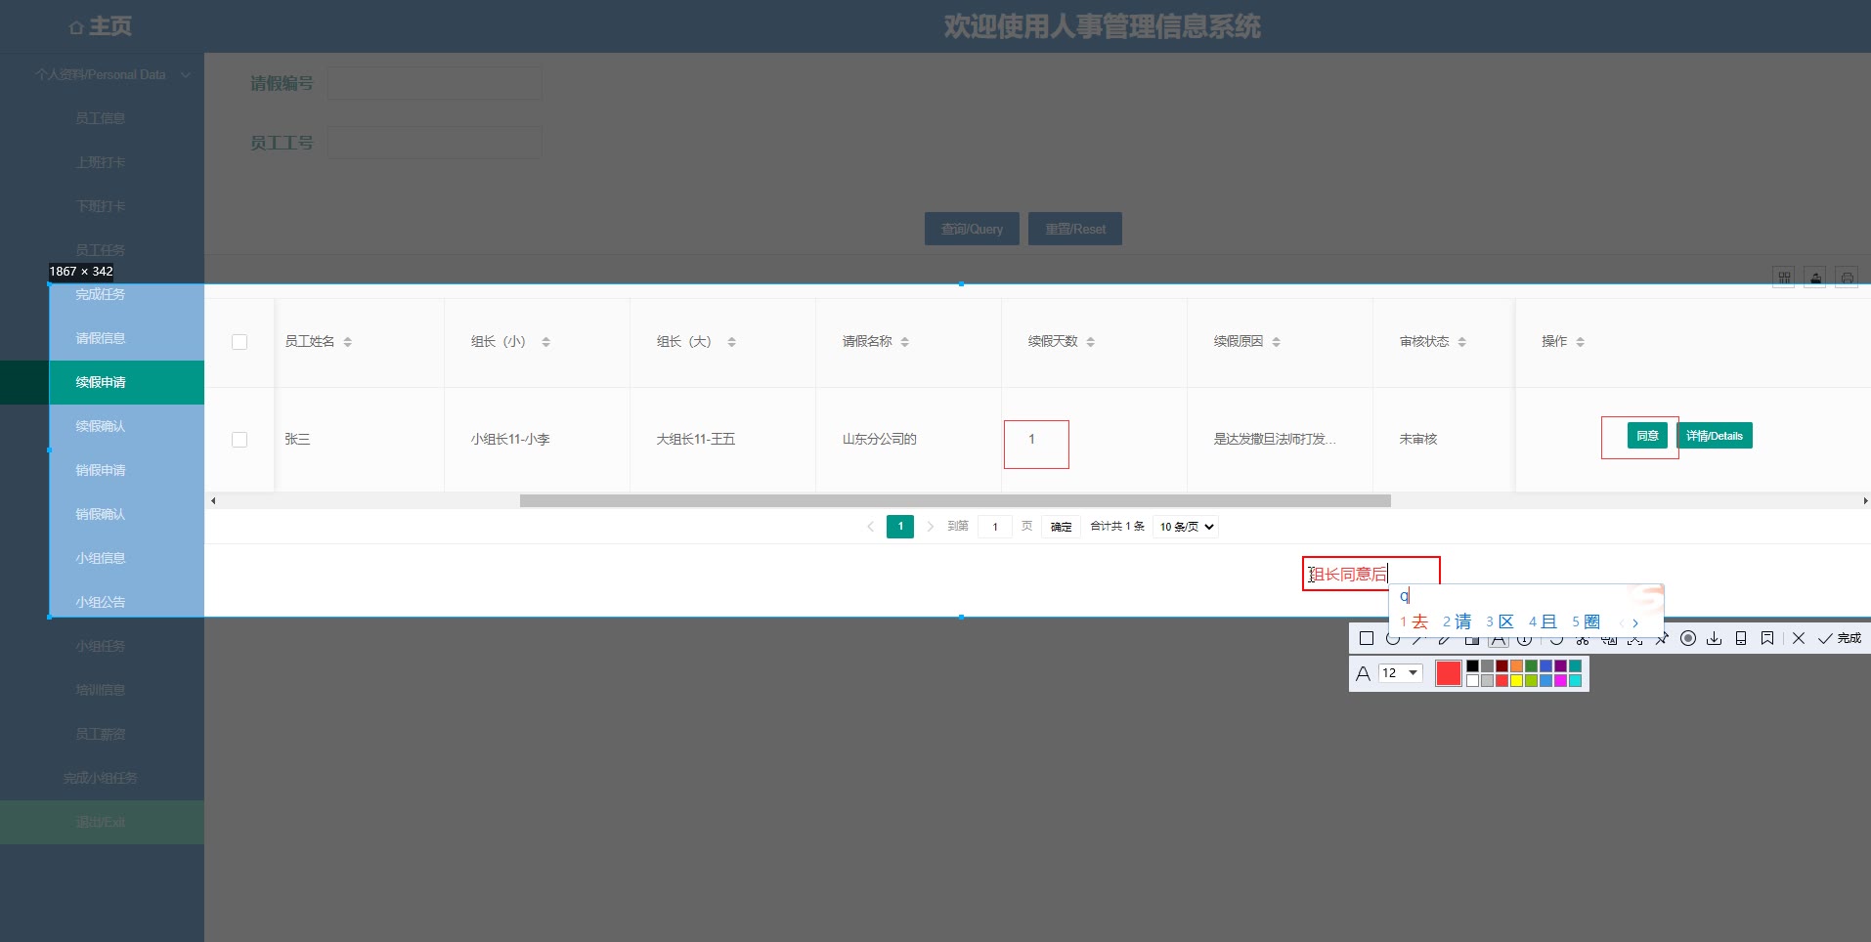
Task: Cancel the screenshot with the X icon
Action: 1799,638
